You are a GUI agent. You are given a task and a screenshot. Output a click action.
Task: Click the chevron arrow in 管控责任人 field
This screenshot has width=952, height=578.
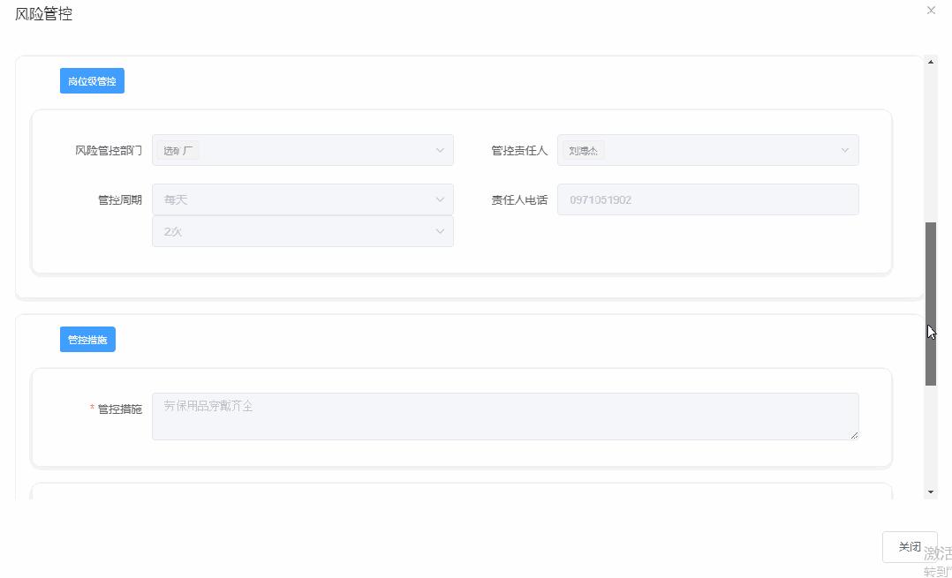[x=844, y=150]
